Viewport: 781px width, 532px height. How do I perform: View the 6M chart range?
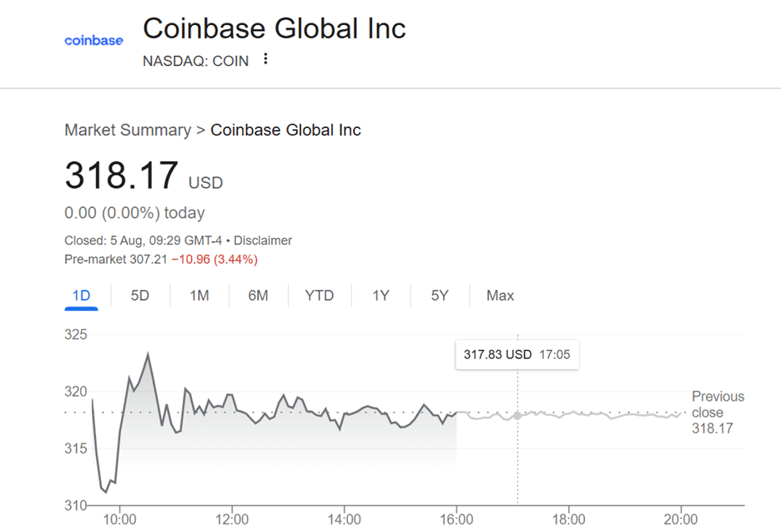click(259, 295)
